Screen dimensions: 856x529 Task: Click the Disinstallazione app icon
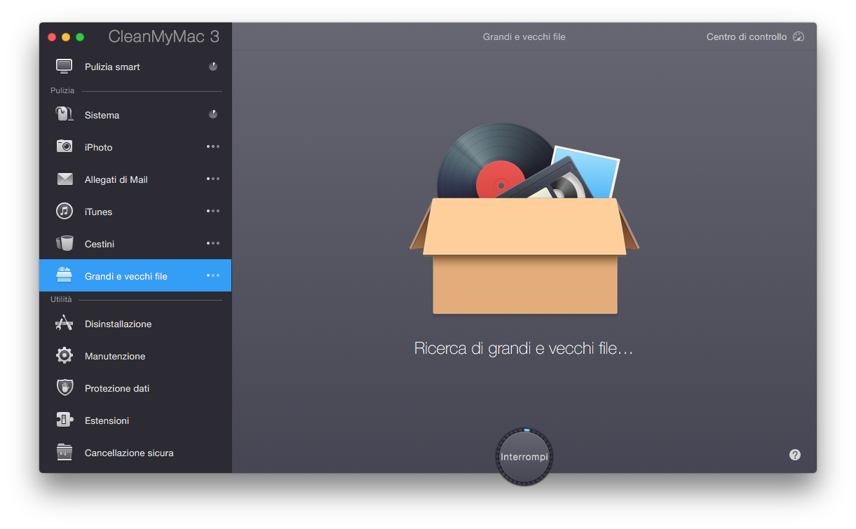(64, 323)
